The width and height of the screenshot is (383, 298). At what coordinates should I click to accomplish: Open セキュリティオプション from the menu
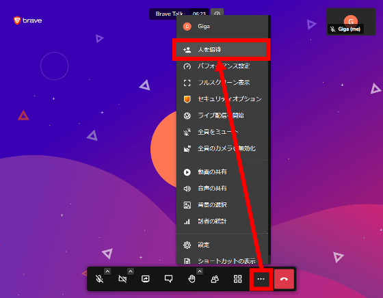[x=222, y=99]
